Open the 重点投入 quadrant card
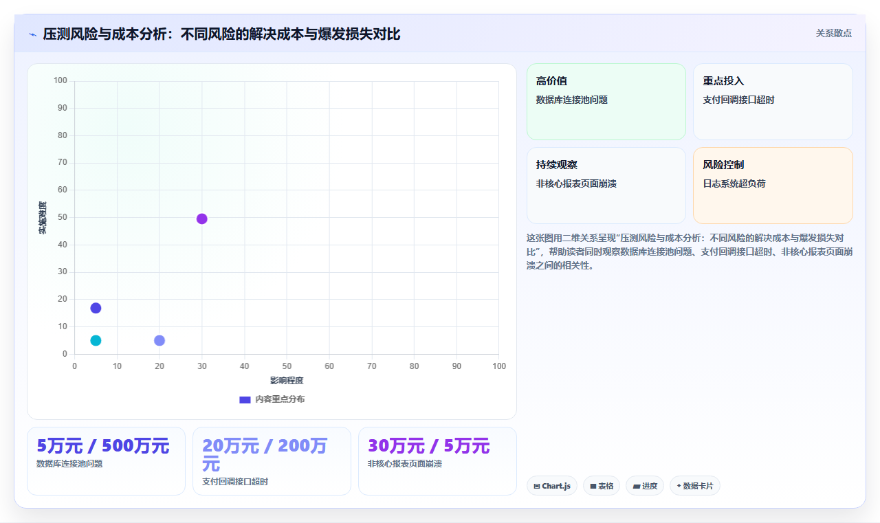Viewport: 880px width, 523px height. [x=773, y=102]
